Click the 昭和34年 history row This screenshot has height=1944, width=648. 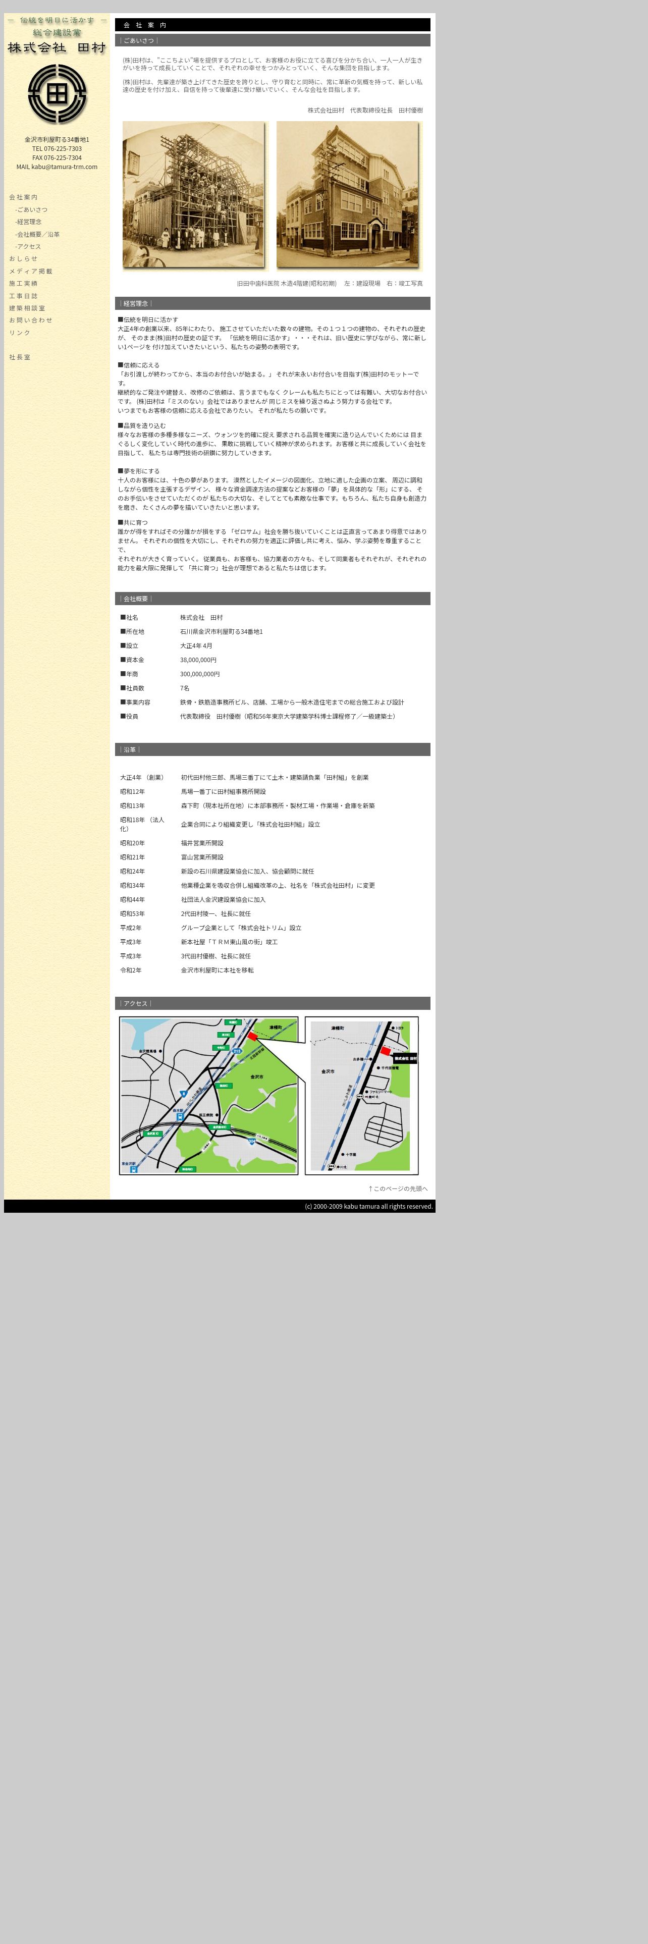[273, 886]
